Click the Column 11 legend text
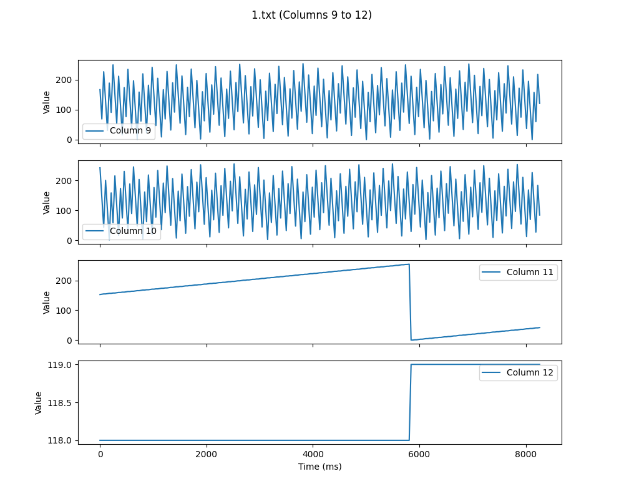 coord(530,272)
